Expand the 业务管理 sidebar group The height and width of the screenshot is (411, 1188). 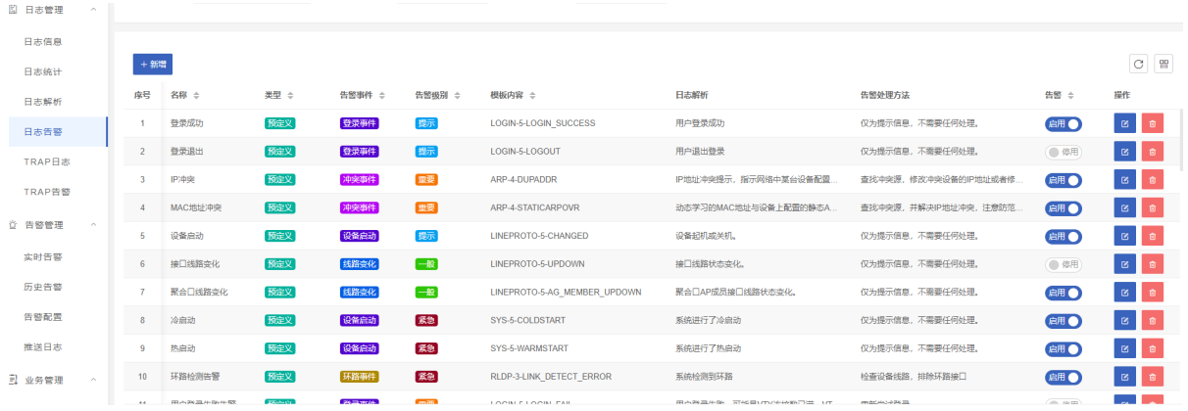(x=93, y=380)
